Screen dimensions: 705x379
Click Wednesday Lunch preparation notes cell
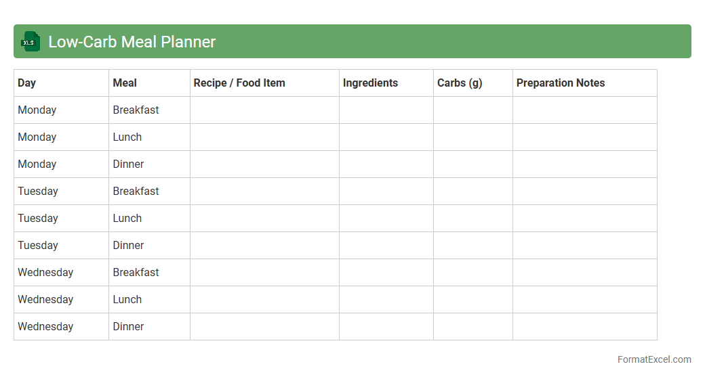point(584,300)
